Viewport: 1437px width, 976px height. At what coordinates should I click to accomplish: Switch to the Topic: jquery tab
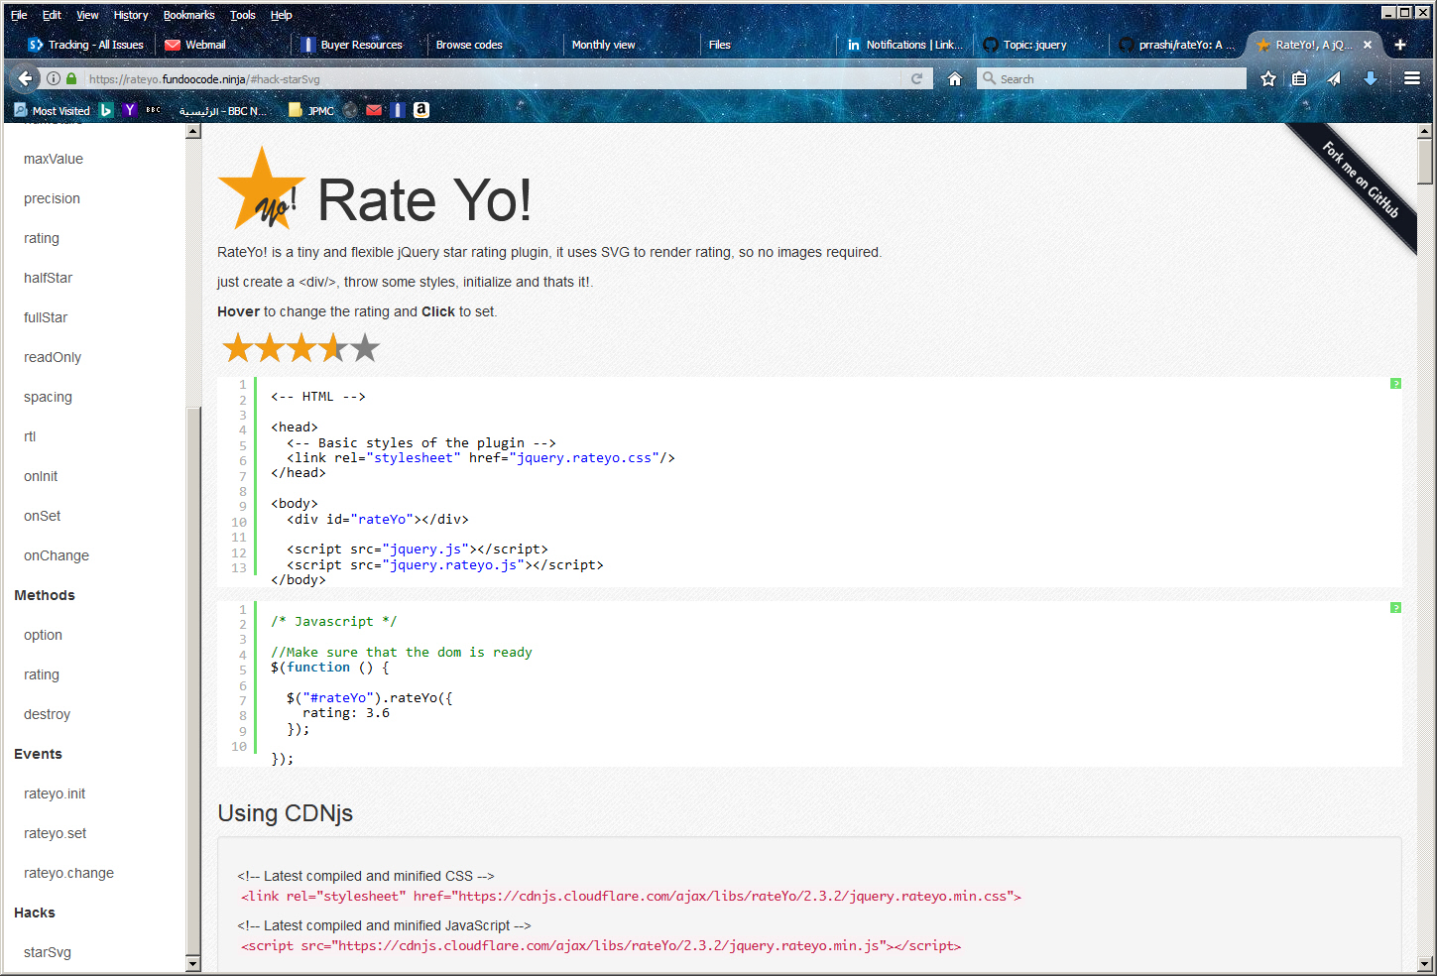(1033, 45)
